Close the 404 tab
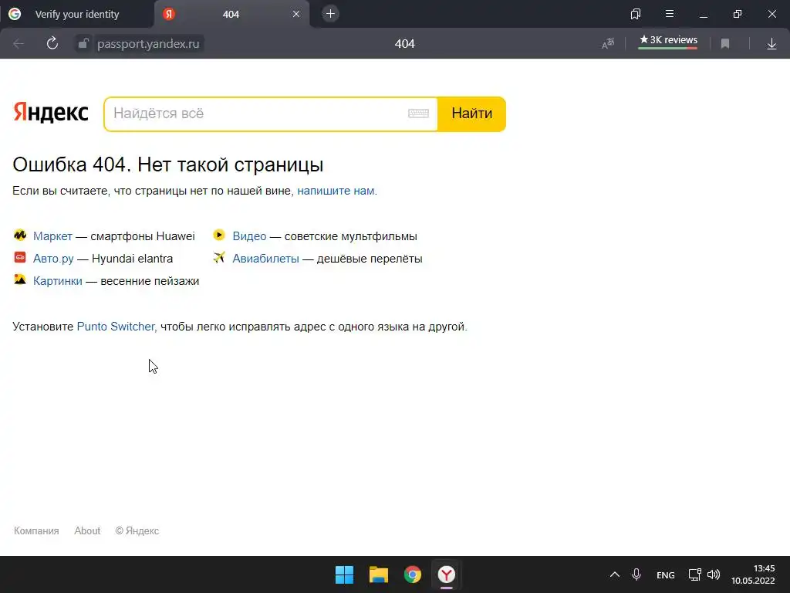Viewport: 790px width, 593px height. pos(296,14)
